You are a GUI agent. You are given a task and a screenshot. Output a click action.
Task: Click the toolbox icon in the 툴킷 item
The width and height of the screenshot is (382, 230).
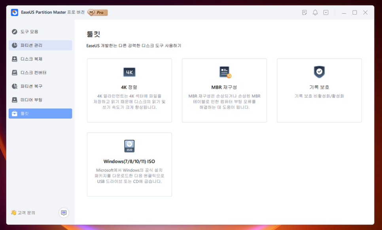tap(15, 114)
